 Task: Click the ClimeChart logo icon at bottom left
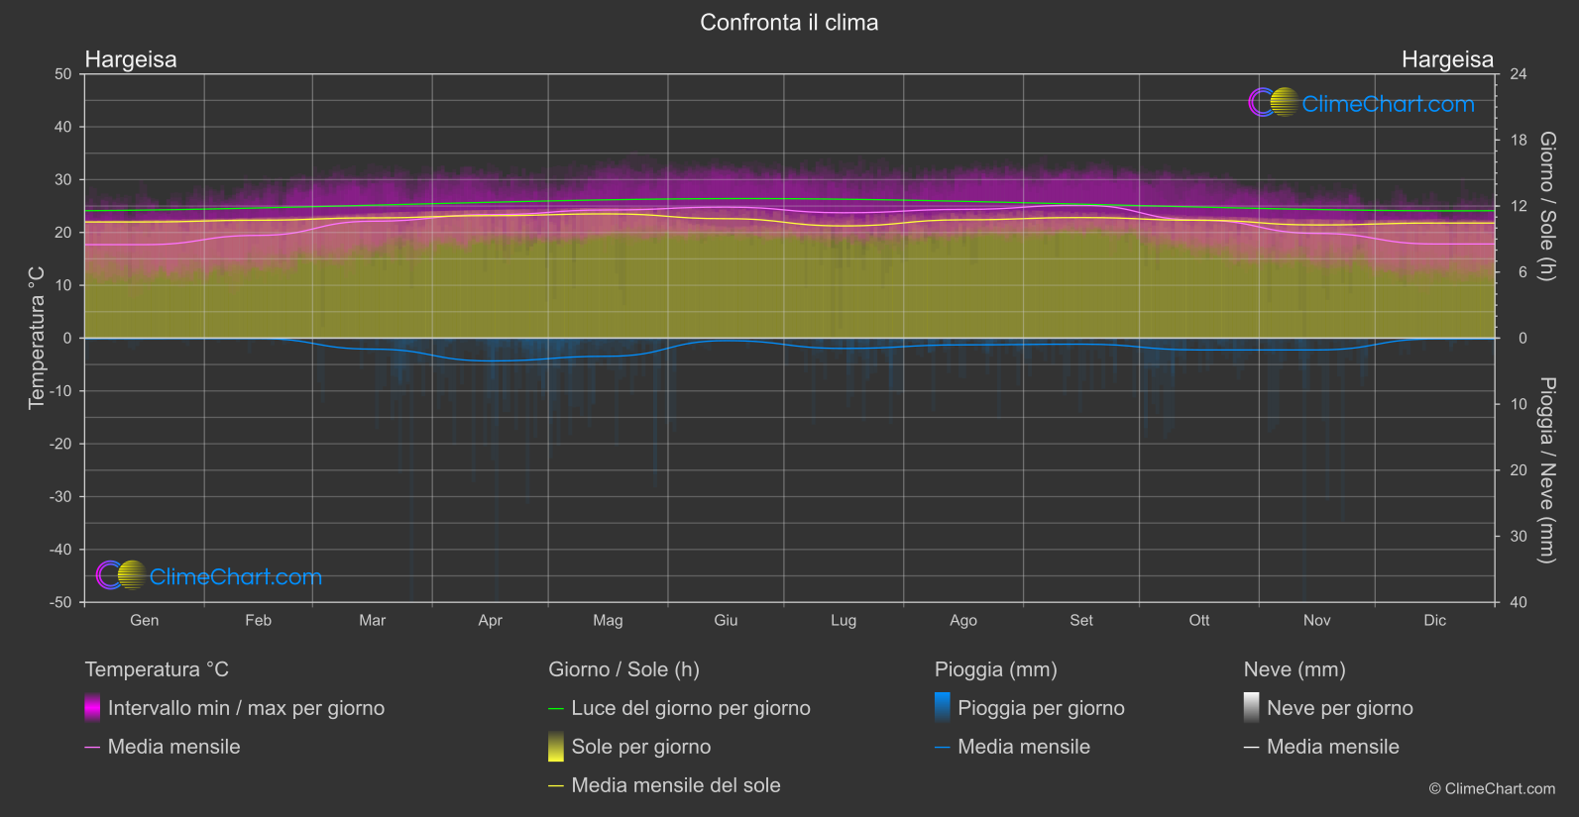click(x=121, y=575)
